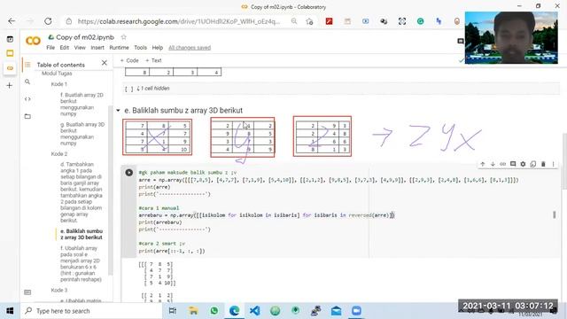
Task: Switch to Microsoft Edge in taskbar
Action: coord(234,311)
